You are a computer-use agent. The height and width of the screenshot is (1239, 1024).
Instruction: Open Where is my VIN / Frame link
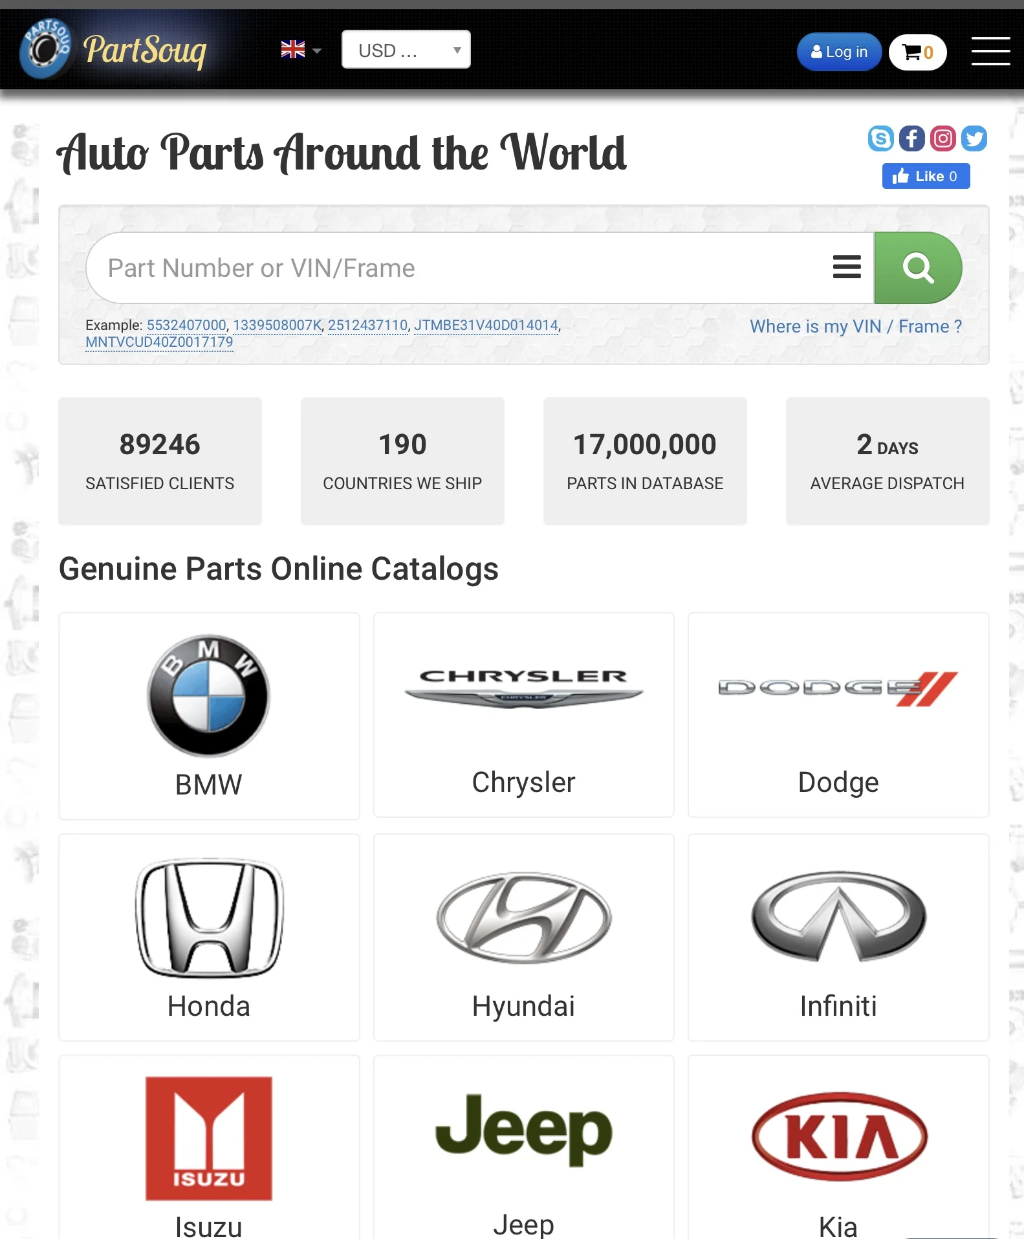click(856, 327)
